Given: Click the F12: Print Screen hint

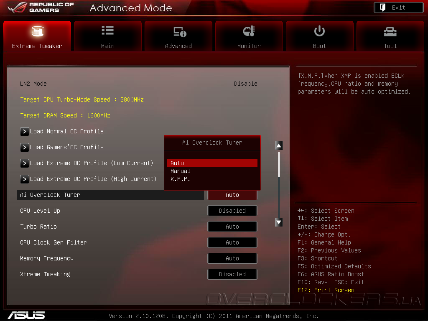Looking at the screenshot, I should [326, 290].
